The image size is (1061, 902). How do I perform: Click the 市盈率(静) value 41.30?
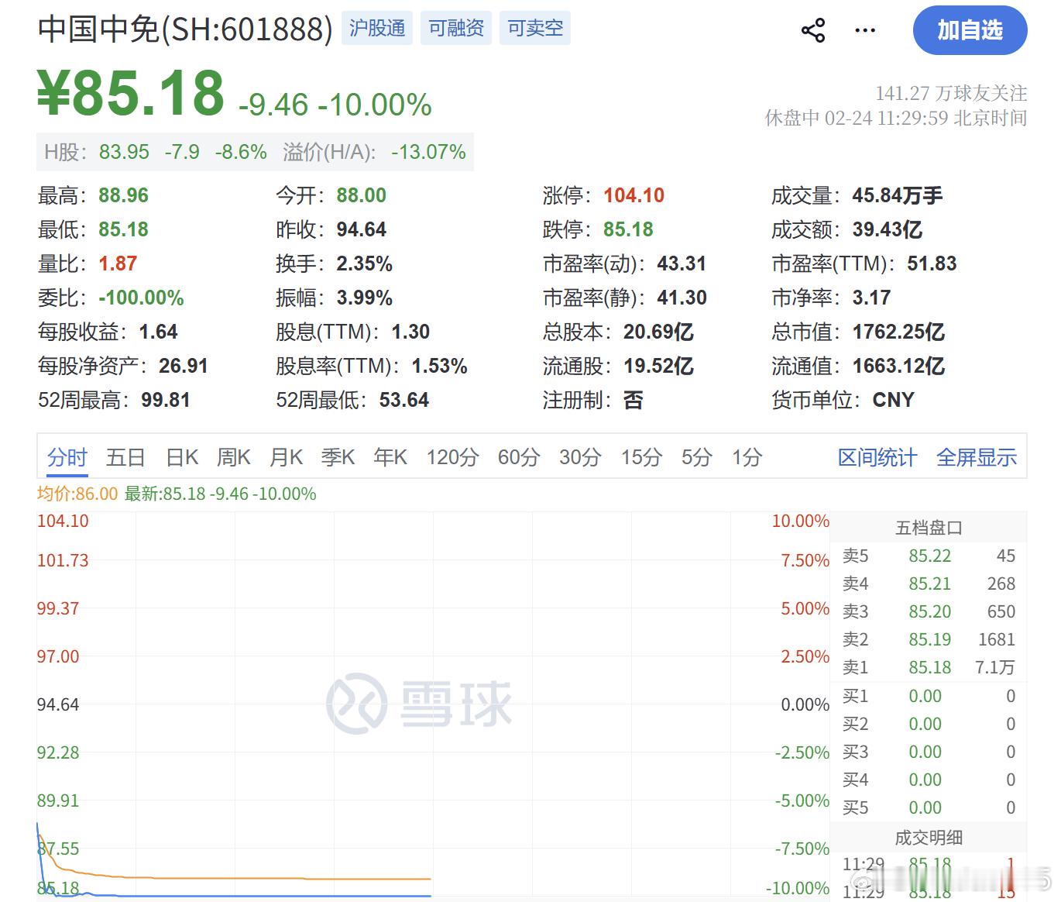coord(682,298)
